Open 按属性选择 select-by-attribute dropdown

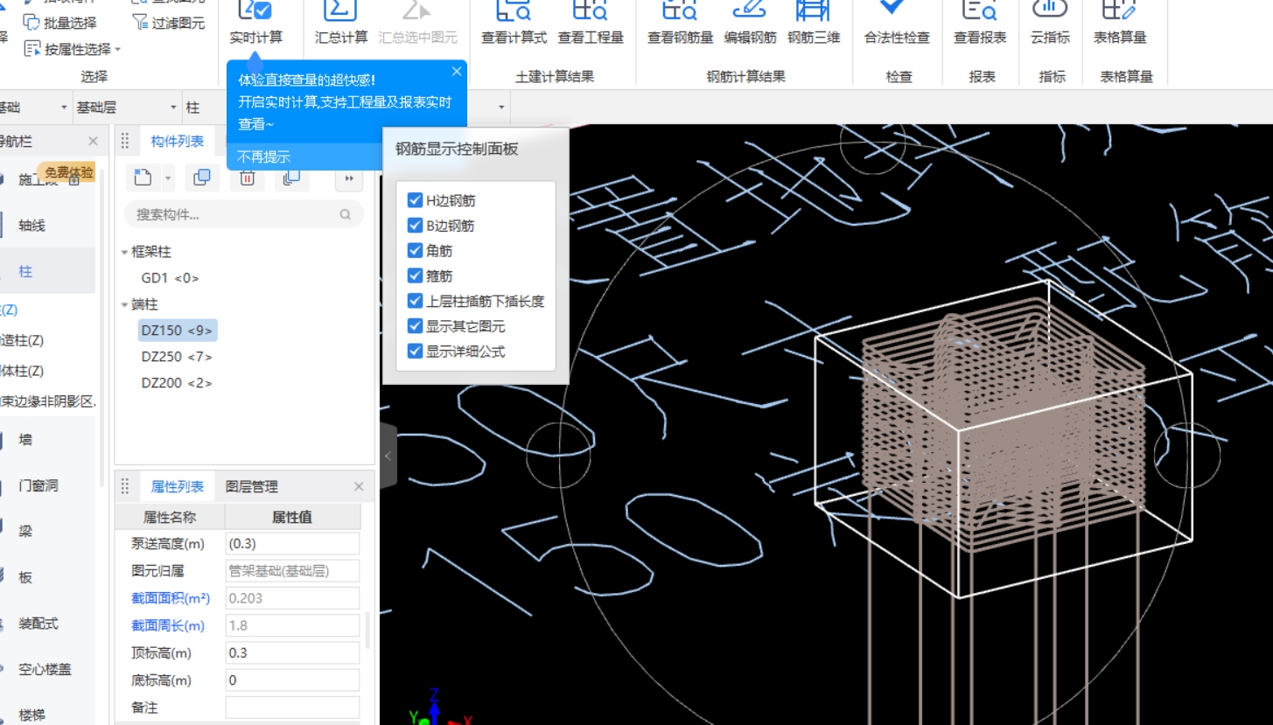click(73, 49)
